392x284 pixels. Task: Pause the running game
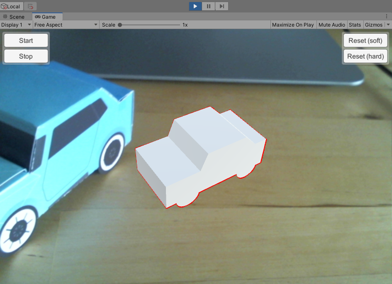209,6
